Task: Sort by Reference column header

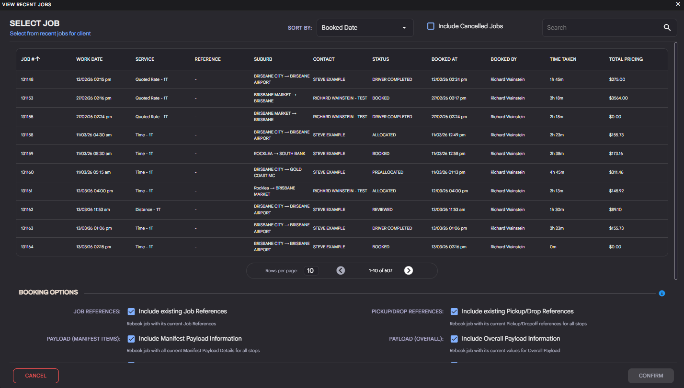Action: tap(207, 59)
